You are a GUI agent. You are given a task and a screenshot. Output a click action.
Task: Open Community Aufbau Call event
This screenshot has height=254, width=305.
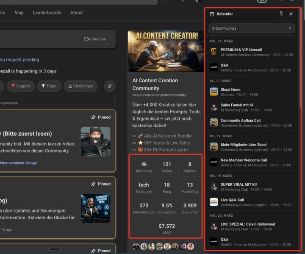click(x=252, y=123)
